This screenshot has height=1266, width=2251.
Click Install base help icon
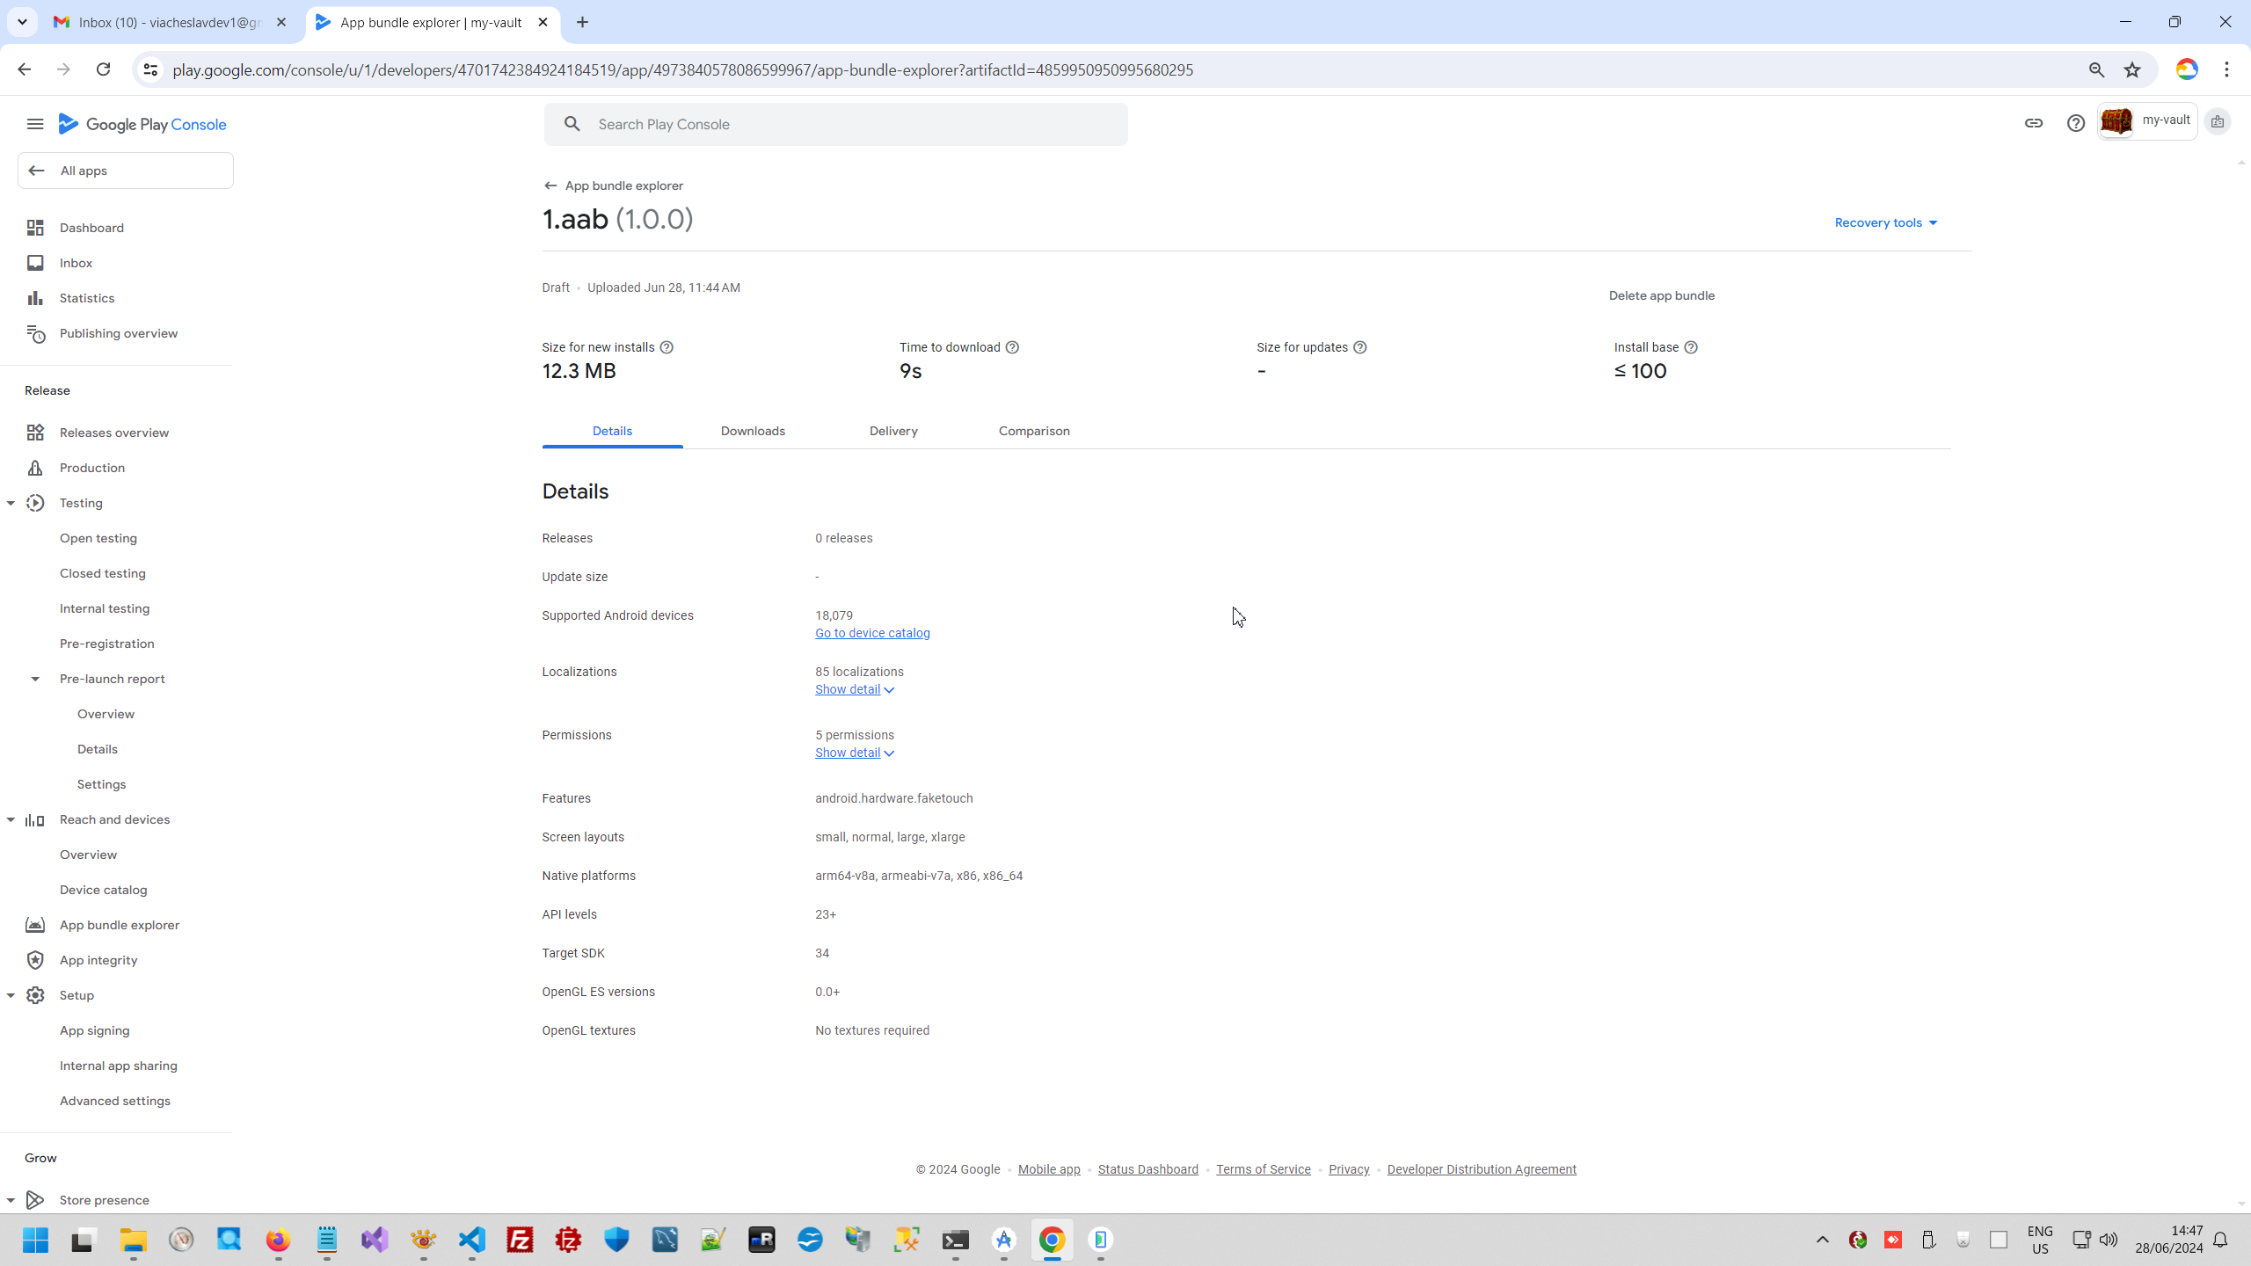(1690, 347)
